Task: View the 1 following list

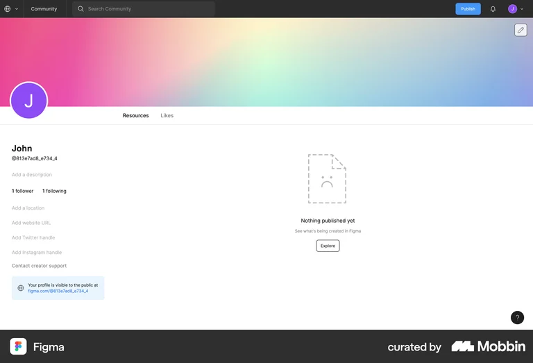Action: [x=54, y=191]
